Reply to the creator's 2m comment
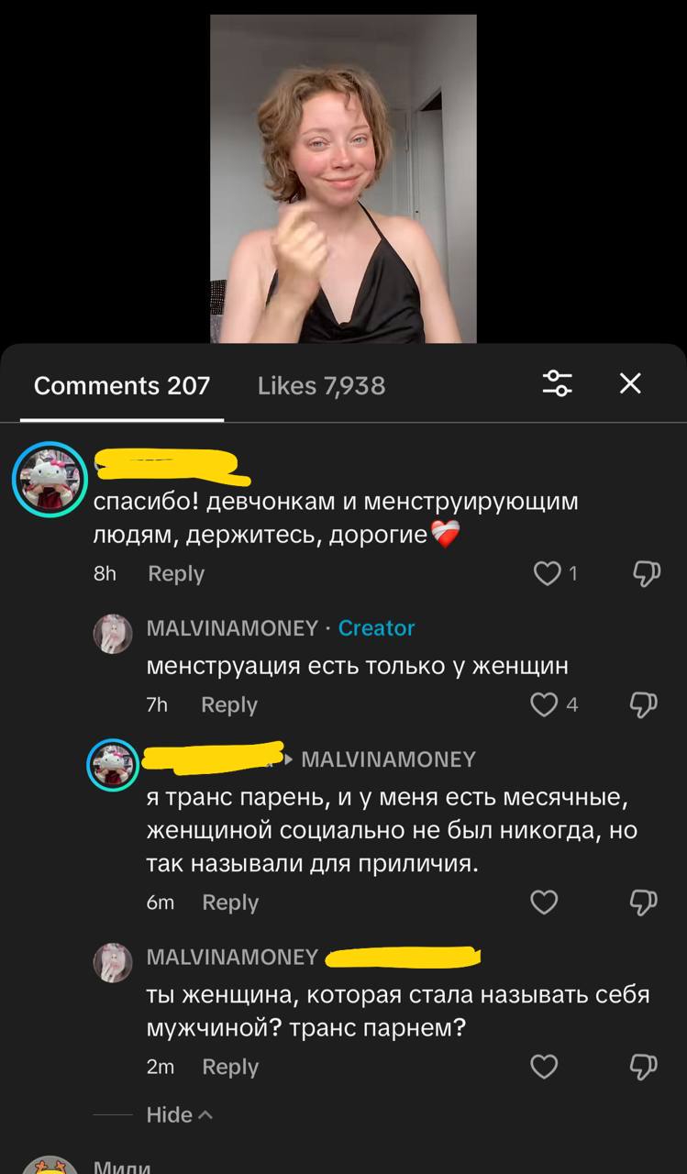The width and height of the screenshot is (687, 1174). pos(230,1067)
